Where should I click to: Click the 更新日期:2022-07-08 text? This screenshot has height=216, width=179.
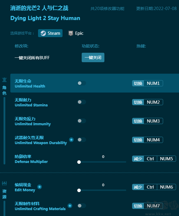156,9
